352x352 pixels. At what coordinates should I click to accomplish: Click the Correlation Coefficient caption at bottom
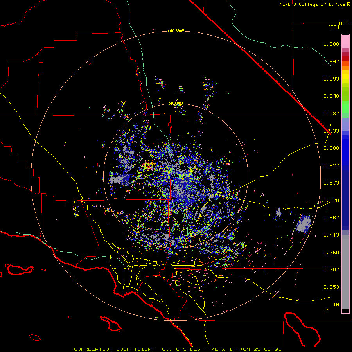[x=177, y=349]
